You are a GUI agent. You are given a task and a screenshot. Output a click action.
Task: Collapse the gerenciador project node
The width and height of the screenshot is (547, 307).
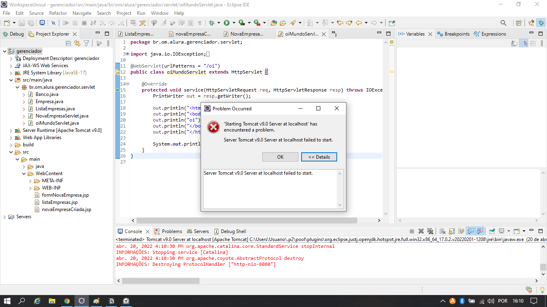click(5, 51)
